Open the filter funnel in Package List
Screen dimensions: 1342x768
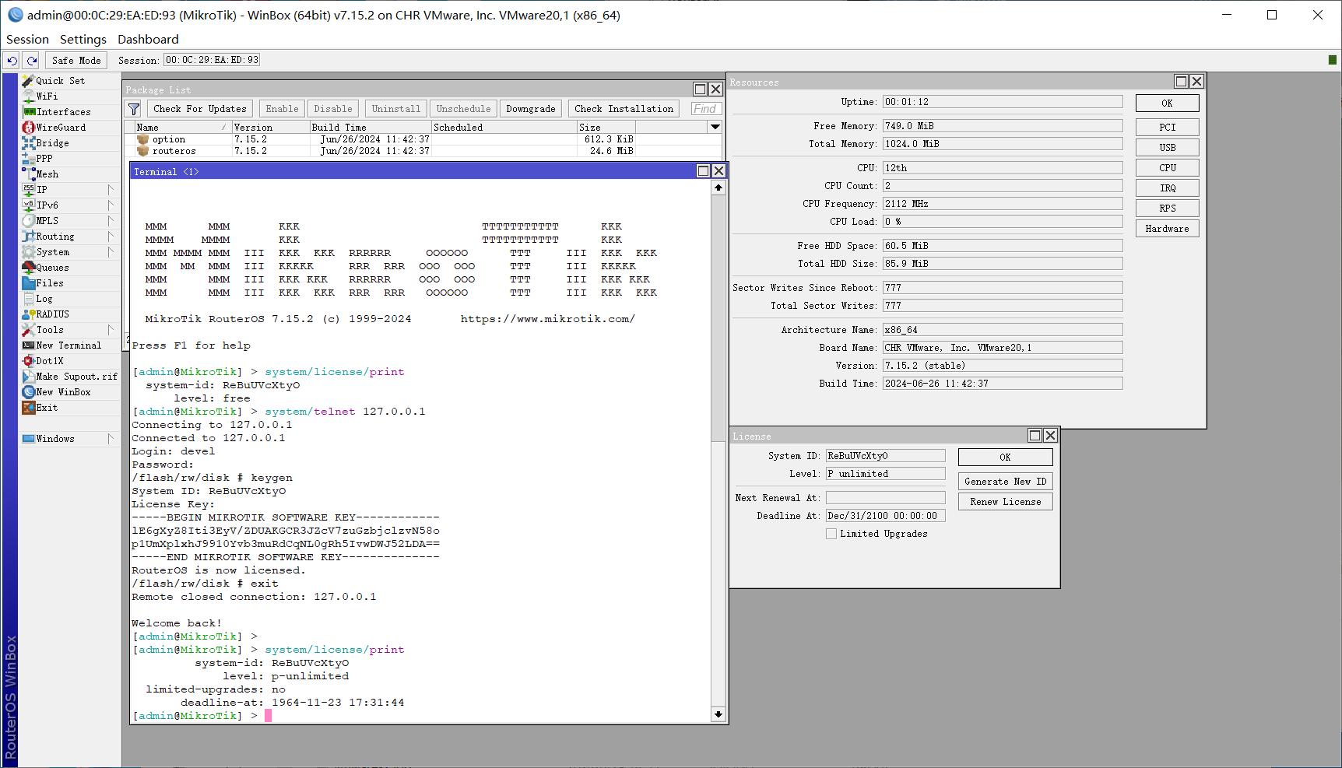click(134, 109)
